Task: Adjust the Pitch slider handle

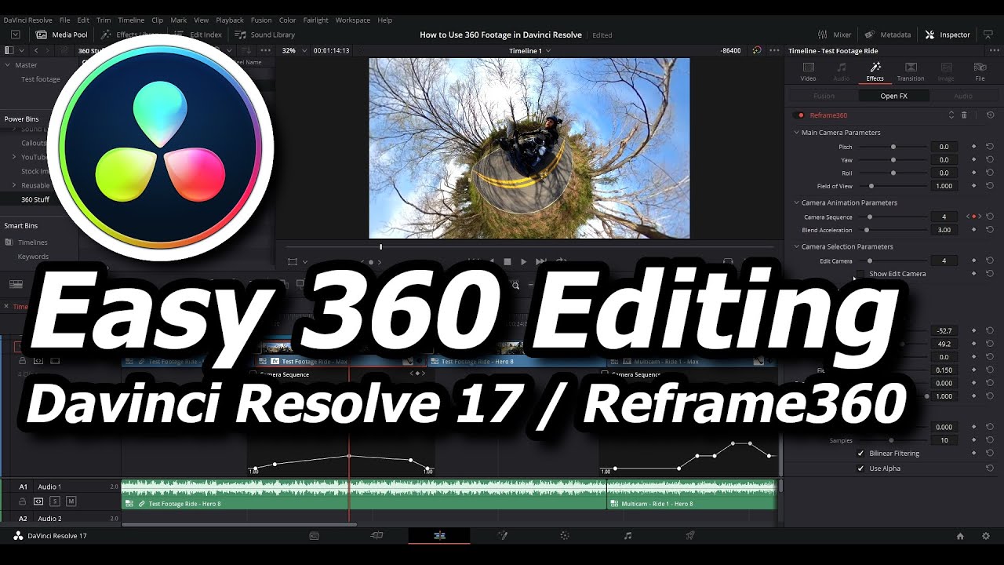Action: coord(893,147)
